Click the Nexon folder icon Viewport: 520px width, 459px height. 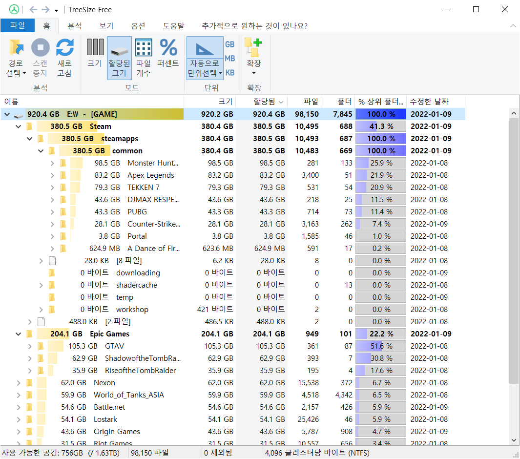pyautogui.click(x=29, y=383)
